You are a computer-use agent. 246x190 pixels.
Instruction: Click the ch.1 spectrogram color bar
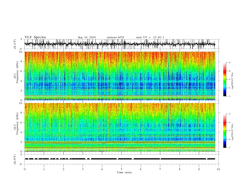click(x=225, y=79)
